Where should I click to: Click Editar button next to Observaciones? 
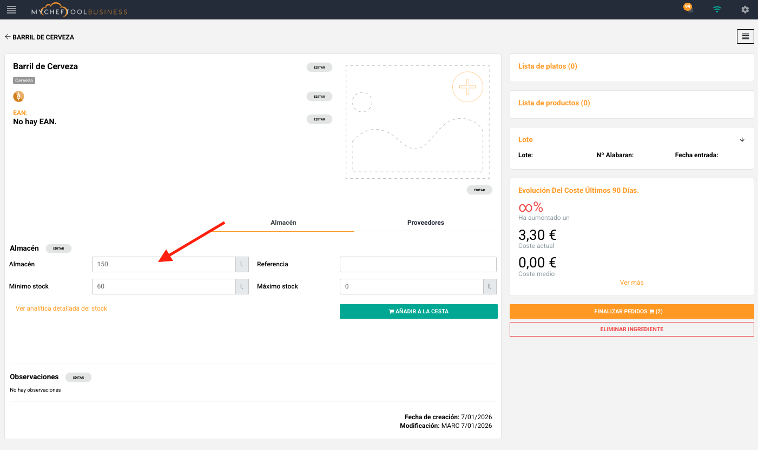point(78,377)
